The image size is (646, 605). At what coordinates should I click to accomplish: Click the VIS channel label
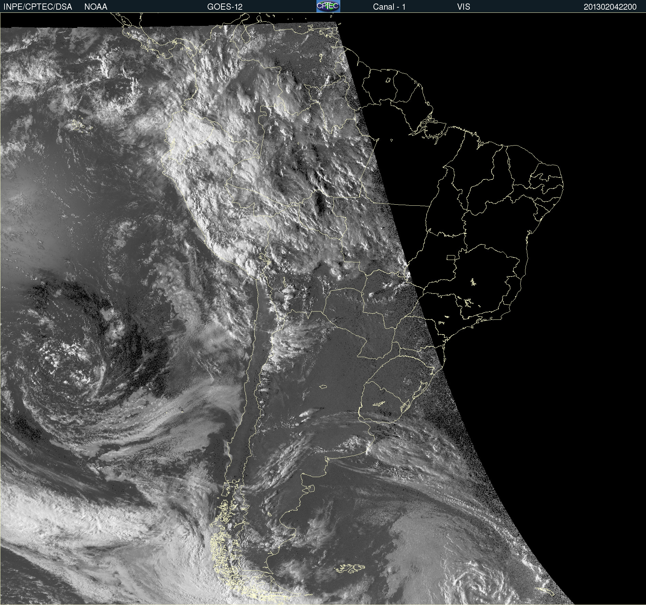463,7
